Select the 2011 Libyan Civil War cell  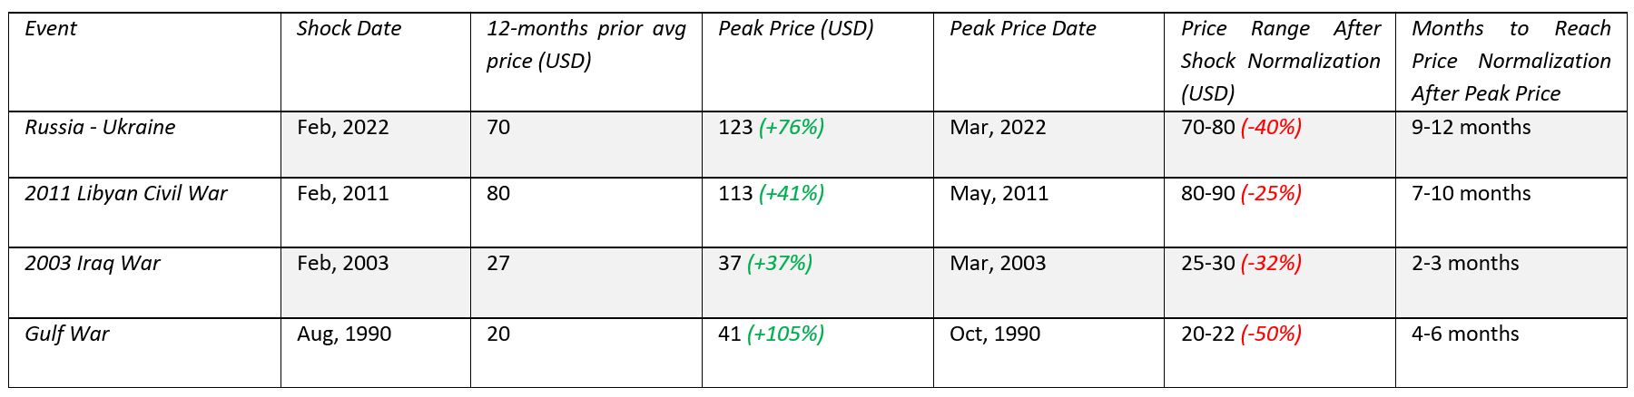125,193
